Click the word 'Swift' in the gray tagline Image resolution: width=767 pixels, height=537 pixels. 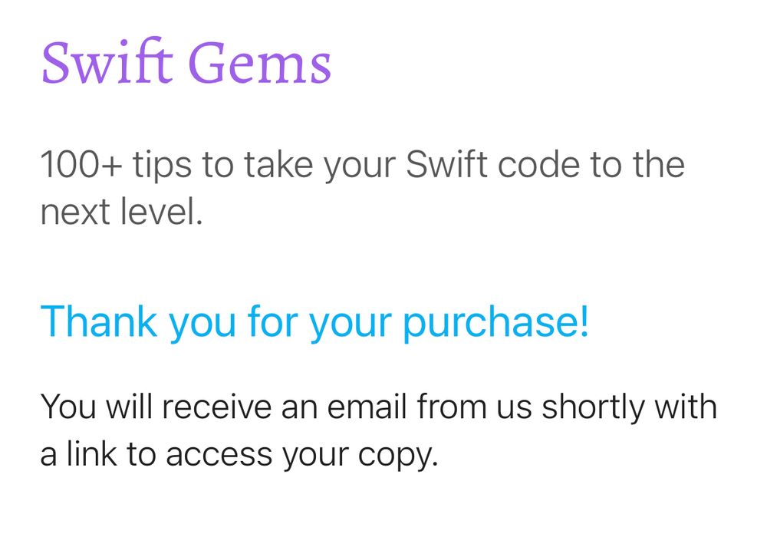[x=446, y=164]
